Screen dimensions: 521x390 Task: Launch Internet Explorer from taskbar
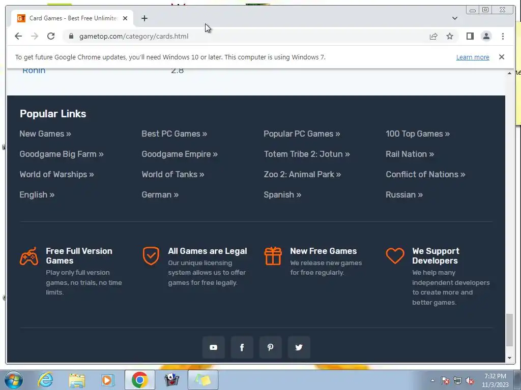pyautogui.click(x=45, y=380)
